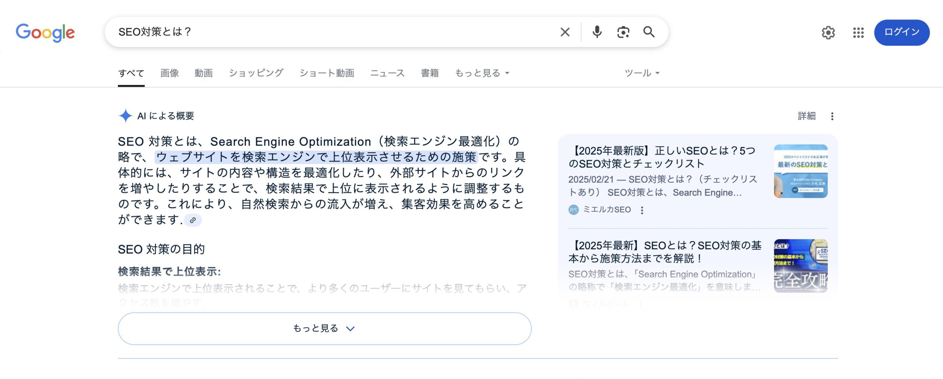Open the three-dot menu beside 詳細
The height and width of the screenshot is (379, 943).
[x=832, y=116]
